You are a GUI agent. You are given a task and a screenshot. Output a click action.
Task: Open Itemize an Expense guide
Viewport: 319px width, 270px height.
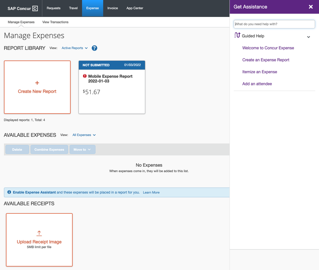click(259, 72)
